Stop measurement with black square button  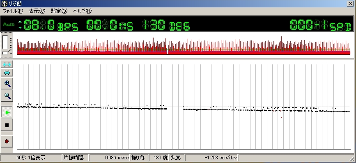(x=7, y=125)
